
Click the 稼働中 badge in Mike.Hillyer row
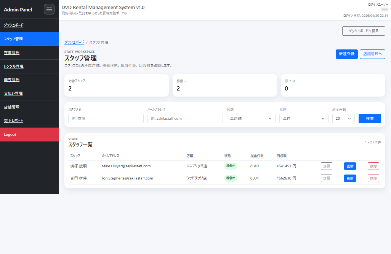tap(231, 166)
